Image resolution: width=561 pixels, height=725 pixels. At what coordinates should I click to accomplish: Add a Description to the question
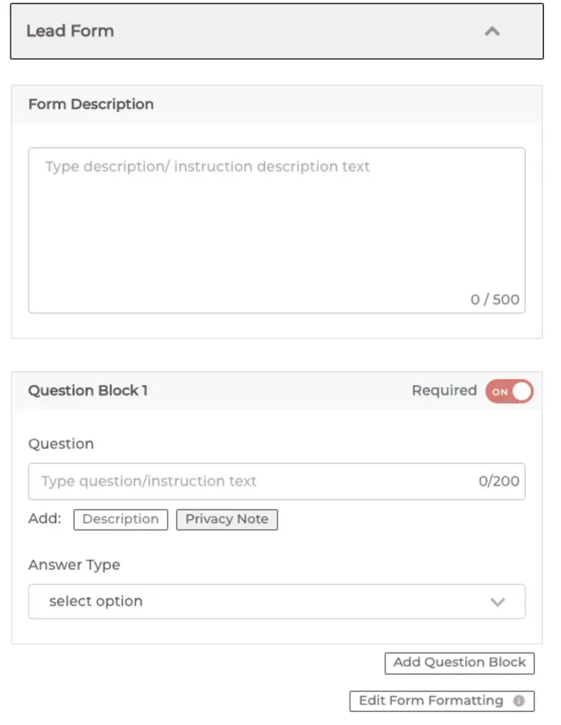coord(120,519)
